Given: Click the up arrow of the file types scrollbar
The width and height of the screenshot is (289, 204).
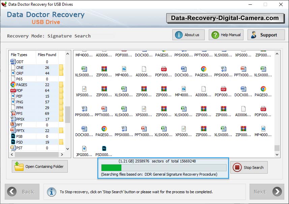Looking at the screenshot, I should click(68, 54).
